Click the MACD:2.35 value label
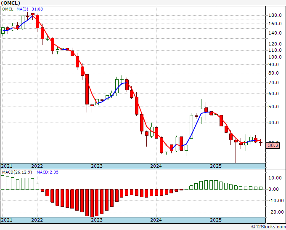 tap(48, 172)
